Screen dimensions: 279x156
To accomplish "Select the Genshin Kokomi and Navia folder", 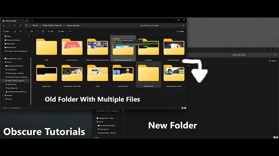I will [98, 48].
